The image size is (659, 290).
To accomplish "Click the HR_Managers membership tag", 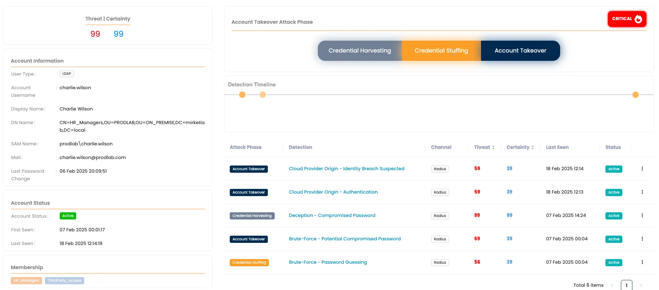I will point(26,281).
